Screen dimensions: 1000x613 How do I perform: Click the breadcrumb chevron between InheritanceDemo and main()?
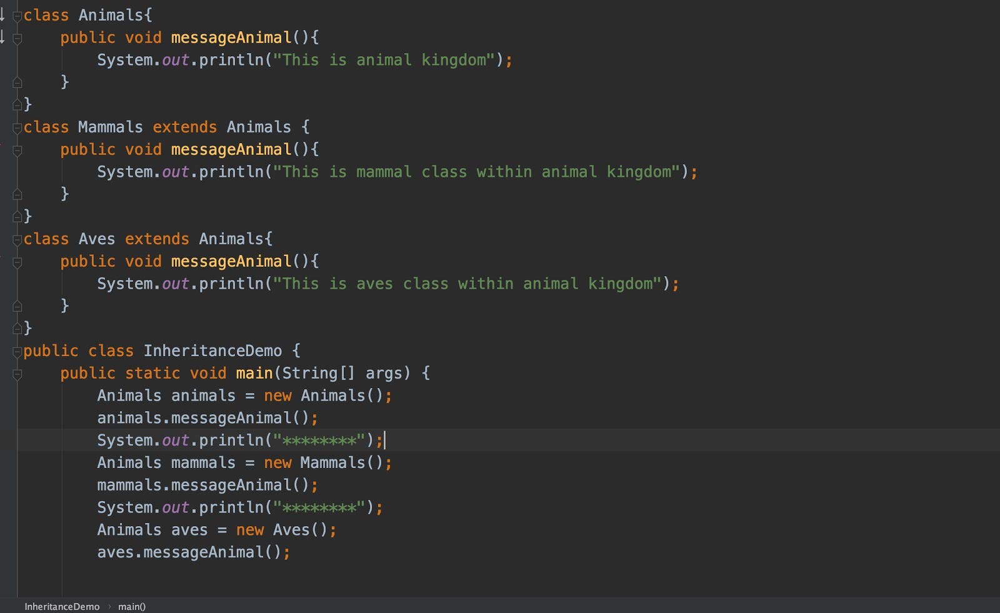[110, 606]
